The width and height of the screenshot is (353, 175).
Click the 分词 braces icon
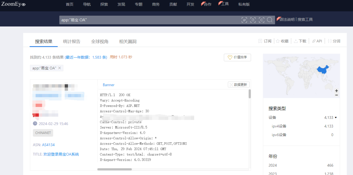330,41
